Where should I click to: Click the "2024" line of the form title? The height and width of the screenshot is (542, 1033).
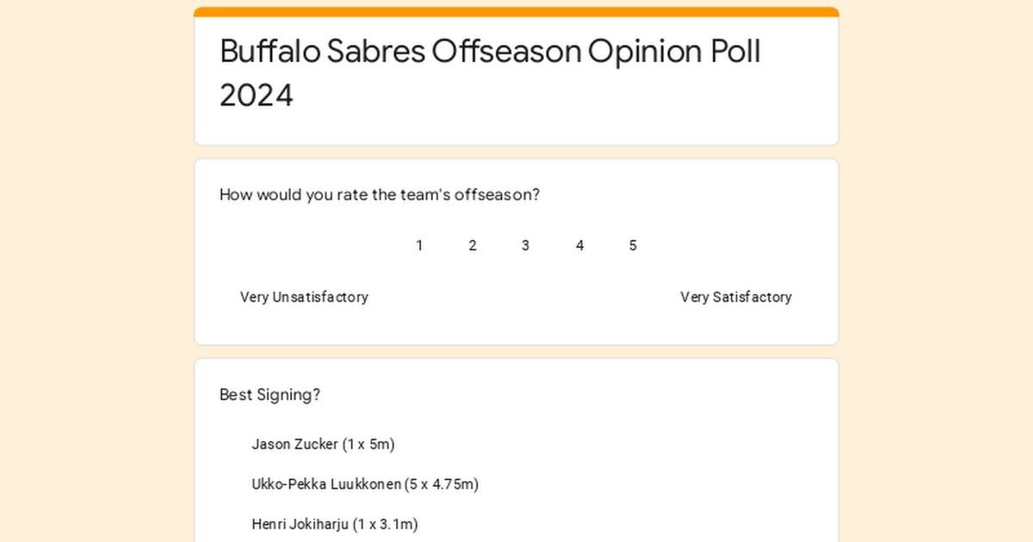(257, 95)
